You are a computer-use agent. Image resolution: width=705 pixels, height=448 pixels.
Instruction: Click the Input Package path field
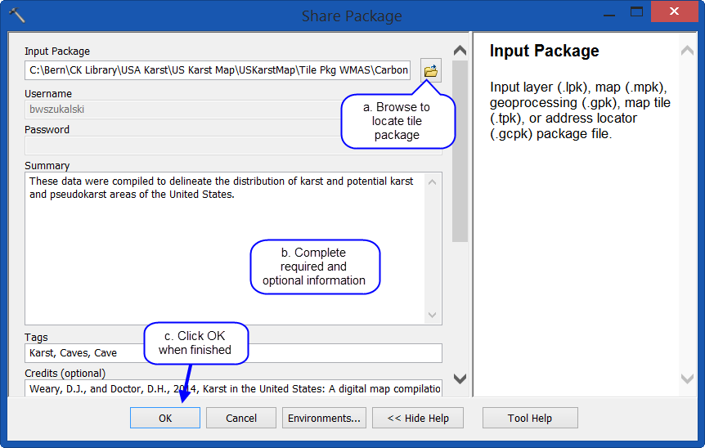pos(219,70)
